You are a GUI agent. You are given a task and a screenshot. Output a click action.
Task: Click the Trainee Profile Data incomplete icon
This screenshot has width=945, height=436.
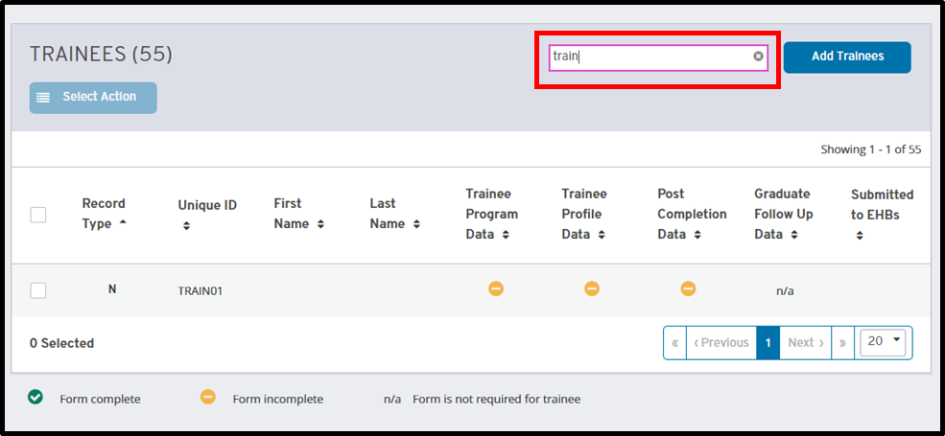tap(592, 288)
